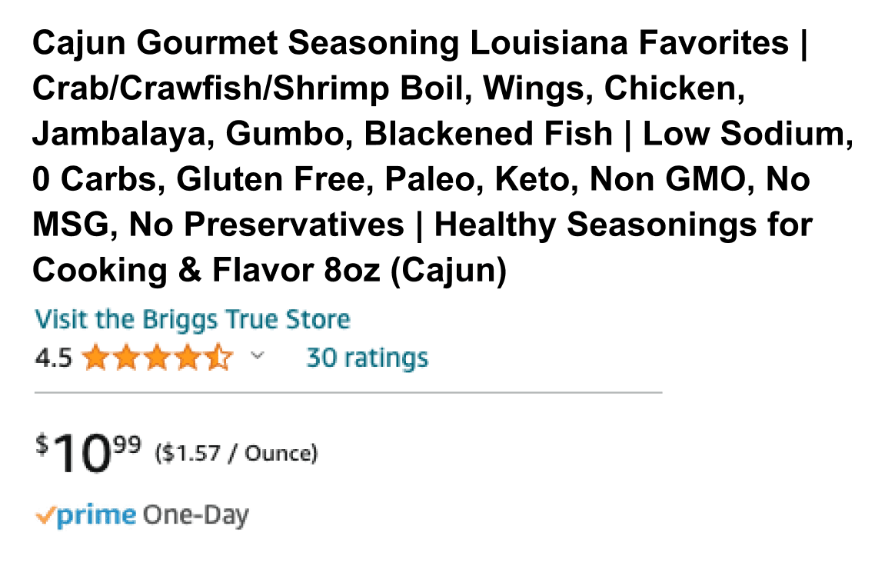
Task: Click the 4.5 rating number
Action: coord(53,358)
